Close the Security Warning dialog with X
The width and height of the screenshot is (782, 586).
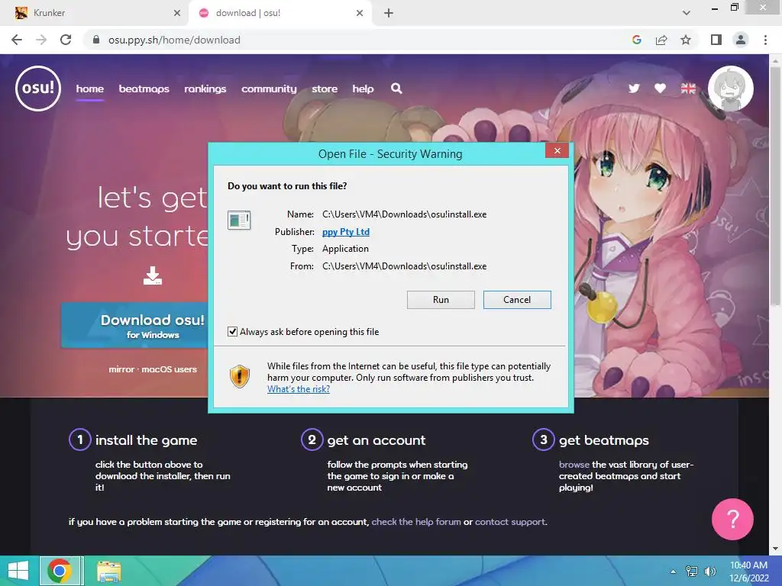point(557,150)
